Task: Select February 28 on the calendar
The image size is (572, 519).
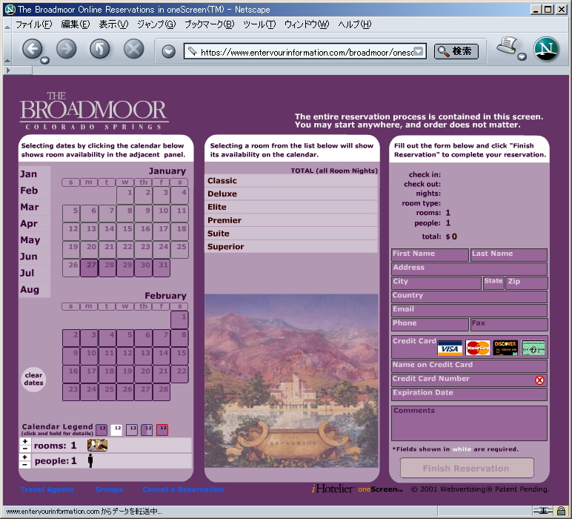Action: [162, 392]
